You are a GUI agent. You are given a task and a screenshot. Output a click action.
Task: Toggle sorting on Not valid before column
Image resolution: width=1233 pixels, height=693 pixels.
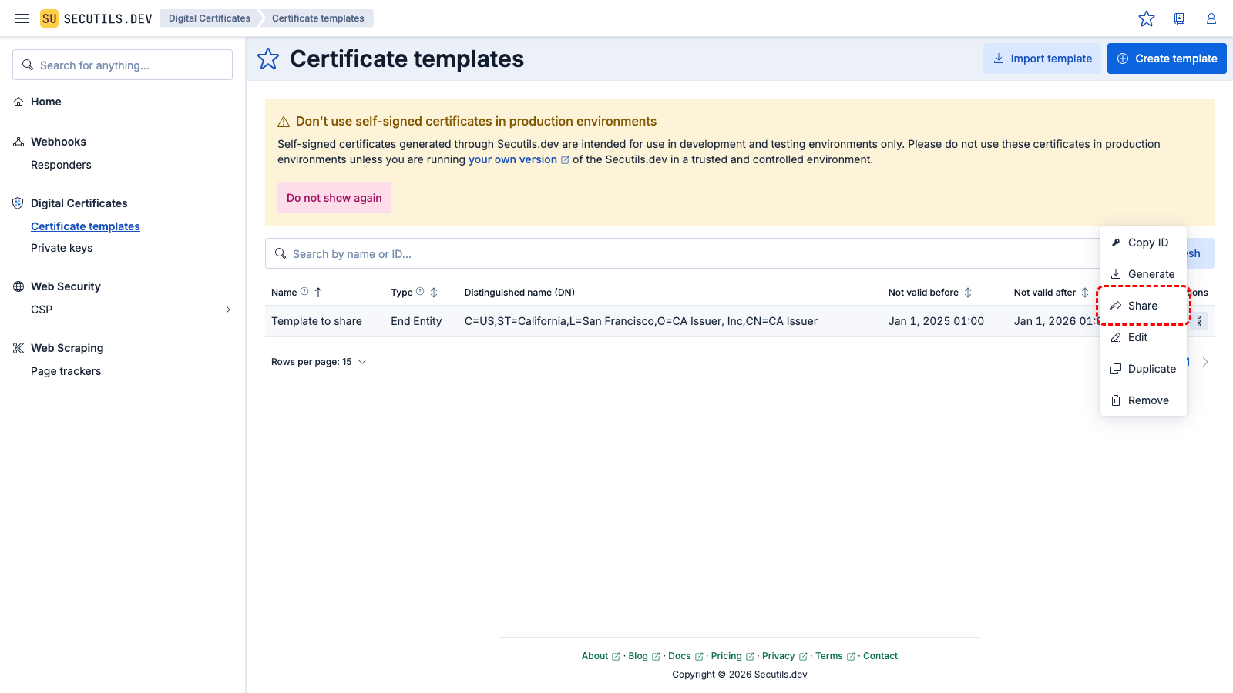[x=968, y=293]
